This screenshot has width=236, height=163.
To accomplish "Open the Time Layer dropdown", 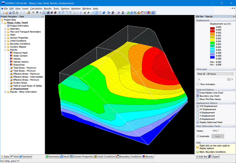I will 215,74.
